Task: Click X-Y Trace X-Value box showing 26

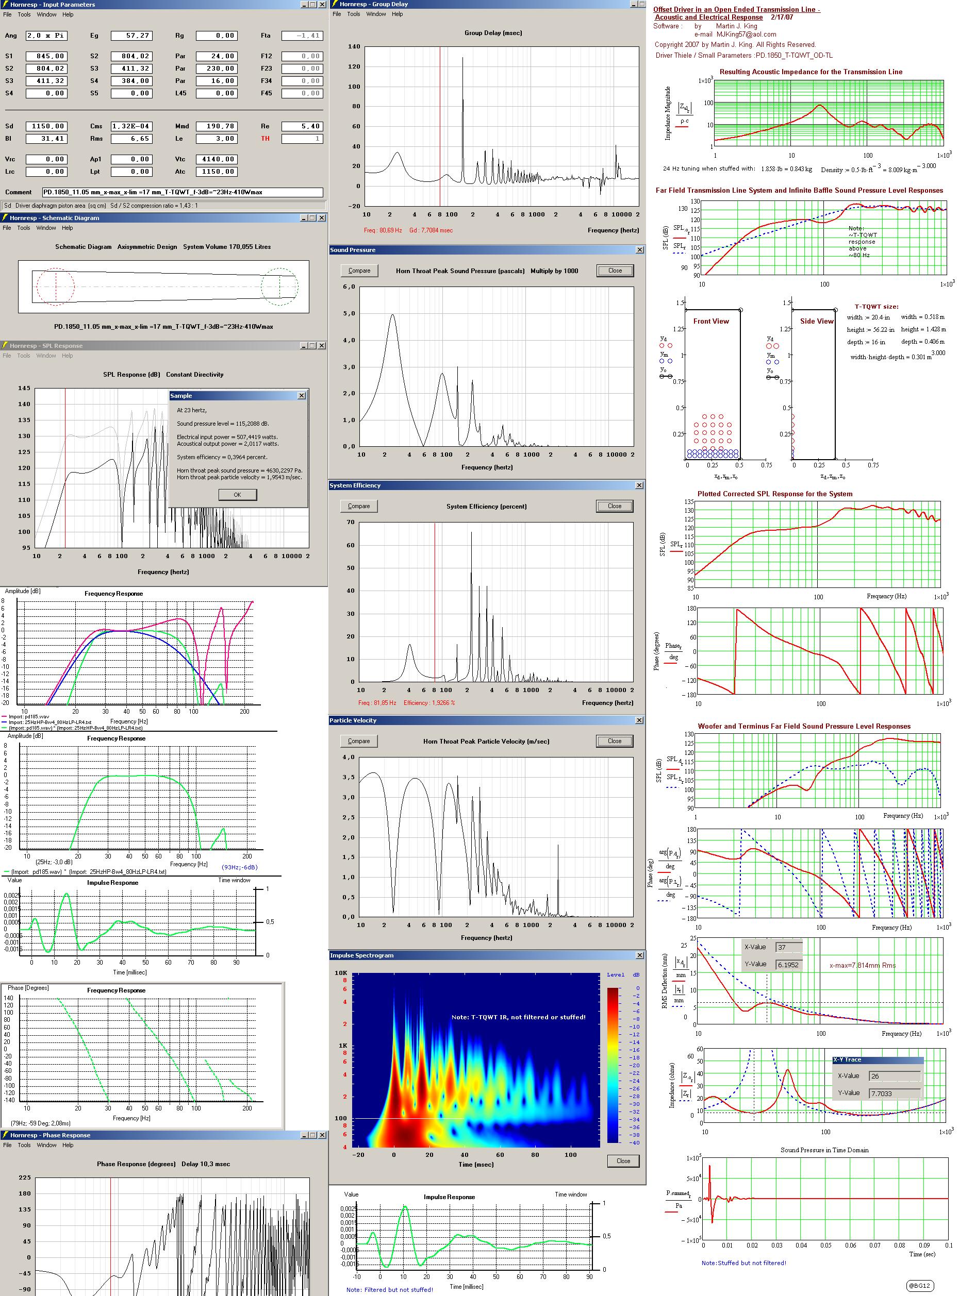Action: (x=895, y=1076)
